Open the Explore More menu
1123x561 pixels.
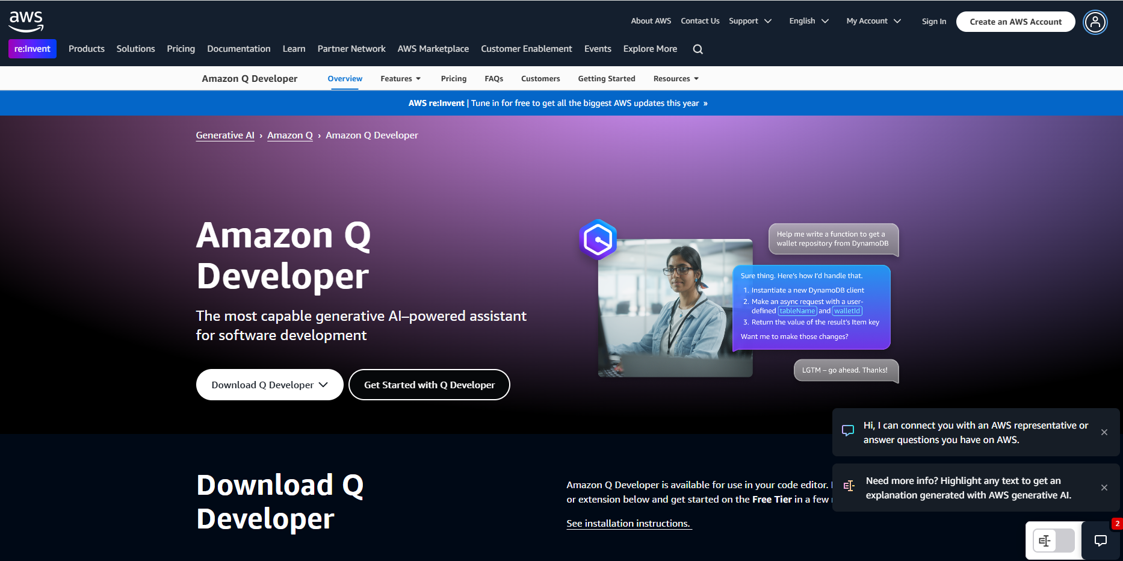650,49
